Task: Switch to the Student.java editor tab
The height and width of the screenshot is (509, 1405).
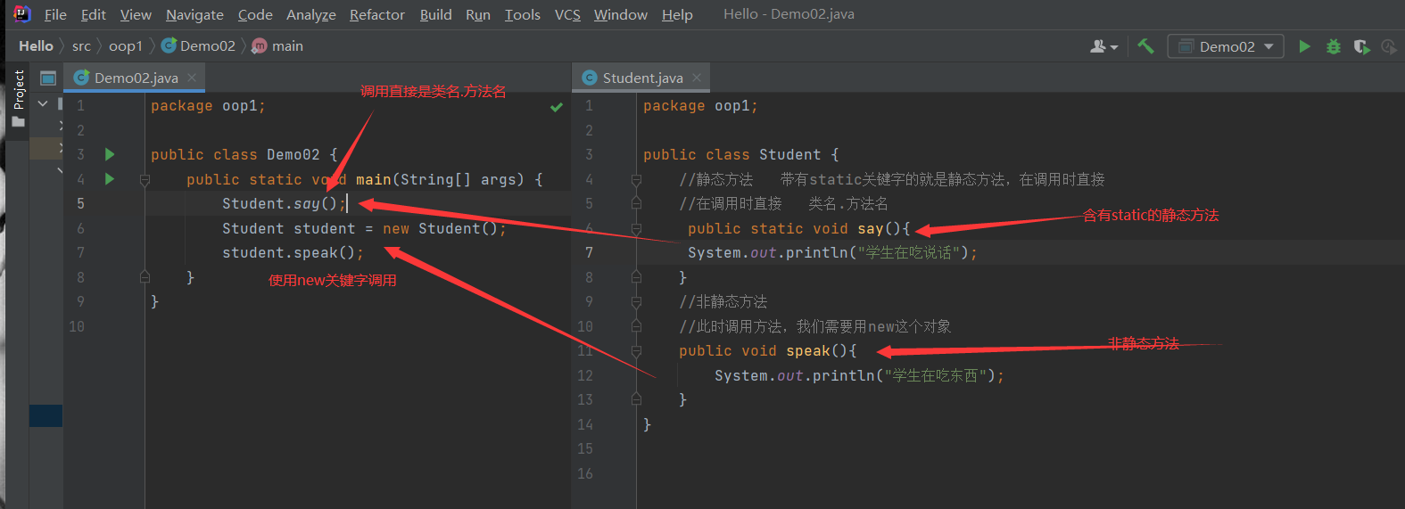Action: tap(641, 78)
